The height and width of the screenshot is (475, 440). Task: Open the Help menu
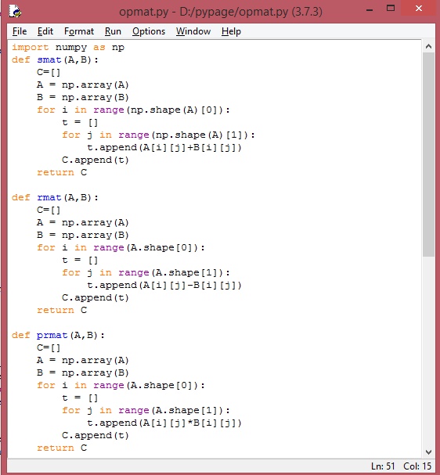tap(231, 31)
